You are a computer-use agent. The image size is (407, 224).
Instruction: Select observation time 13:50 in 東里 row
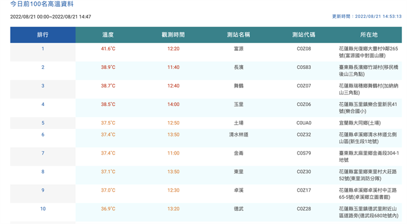pyautogui.click(x=173, y=172)
